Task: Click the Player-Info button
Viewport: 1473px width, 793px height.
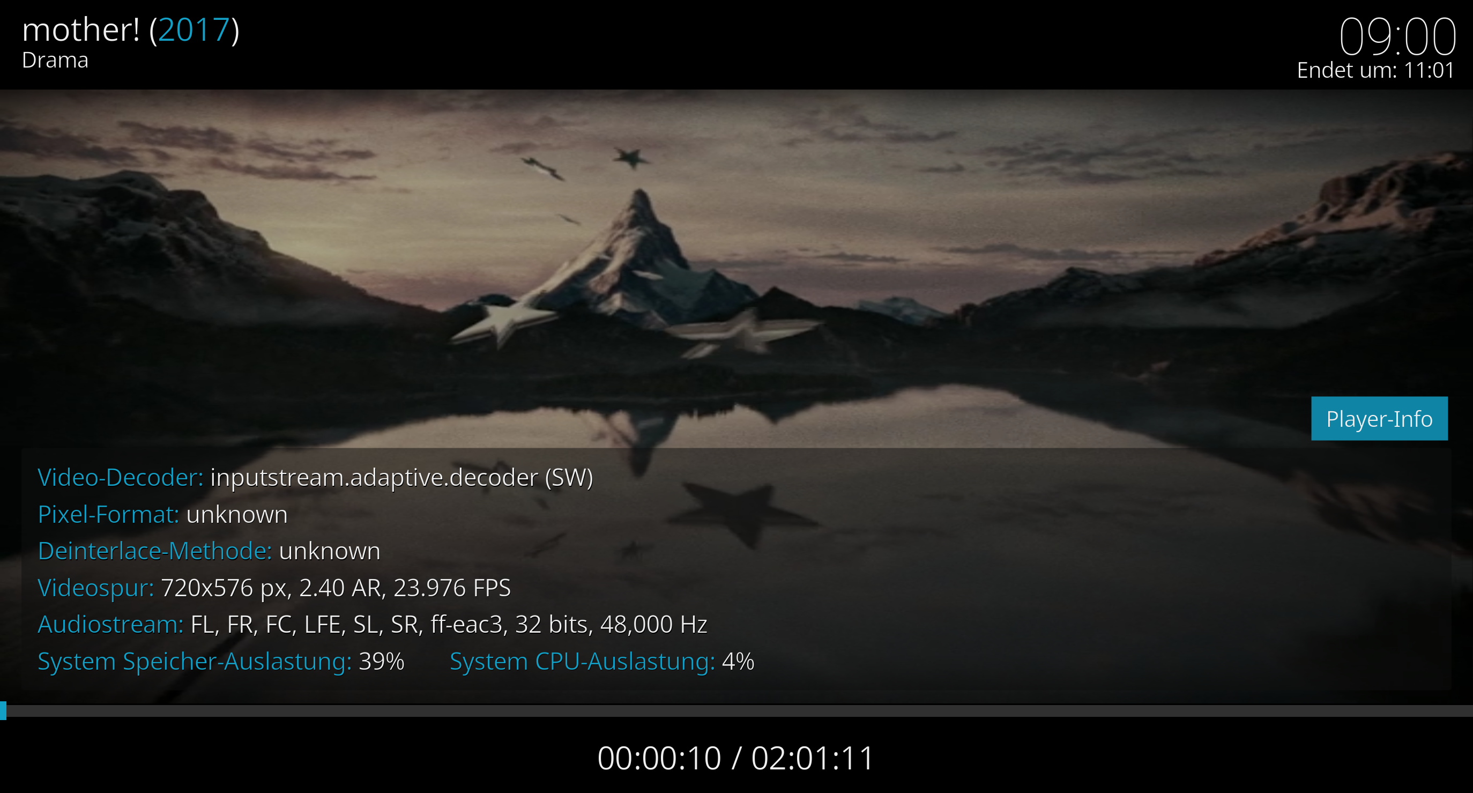Action: click(1379, 419)
